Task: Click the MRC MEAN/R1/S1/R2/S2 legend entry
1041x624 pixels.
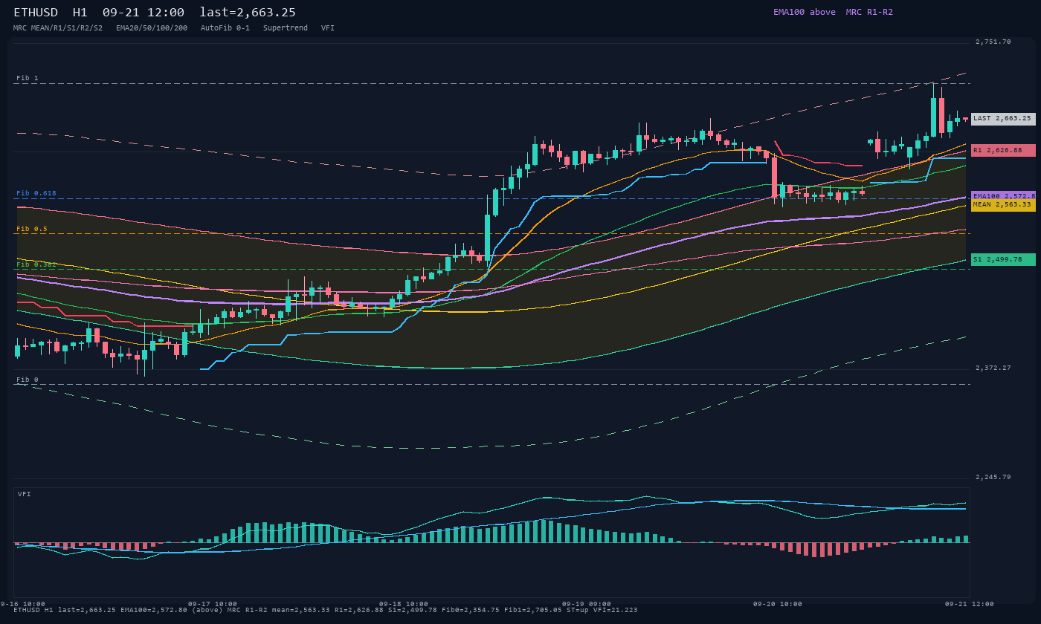Action: (58, 27)
